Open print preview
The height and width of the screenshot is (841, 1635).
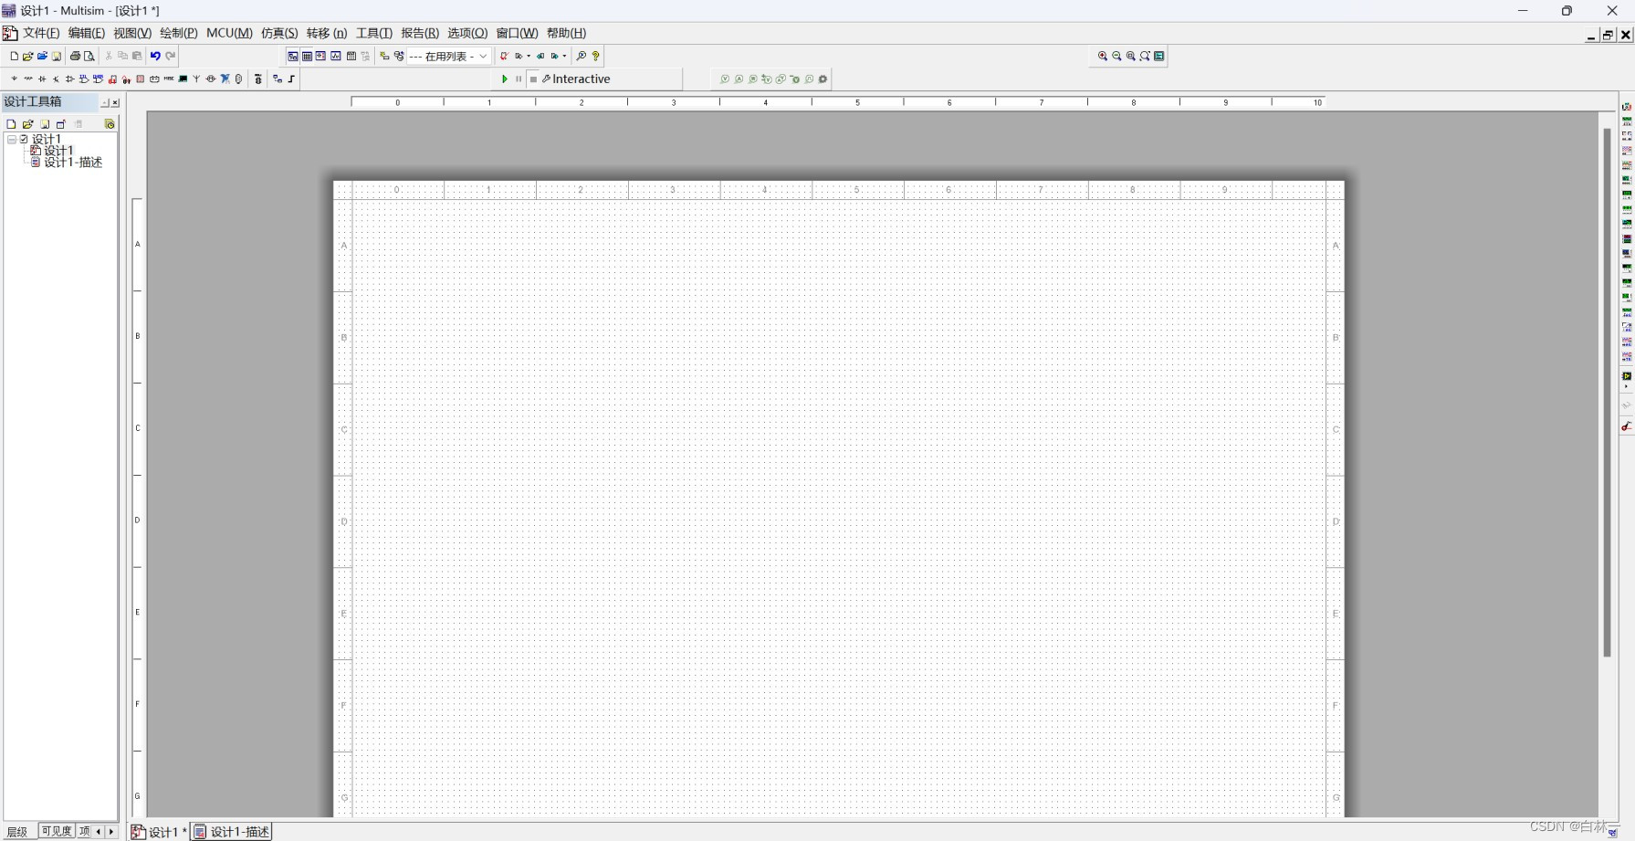point(89,56)
